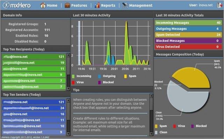224x139 pixels.
Task: Select the Spam Detected total bar
Action: click(x=188, y=35)
